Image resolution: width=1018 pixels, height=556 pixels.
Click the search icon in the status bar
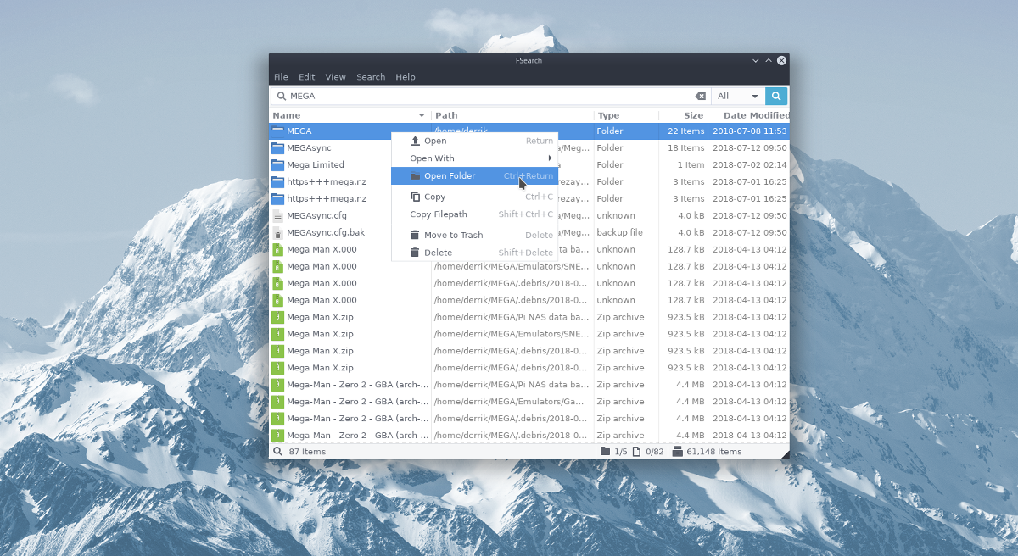tap(277, 451)
